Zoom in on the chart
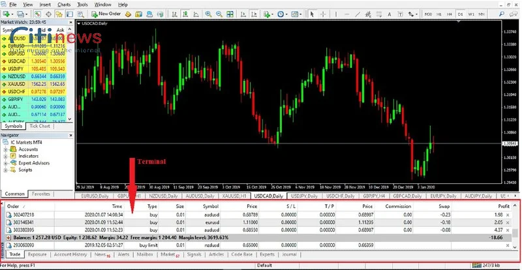 point(208,14)
